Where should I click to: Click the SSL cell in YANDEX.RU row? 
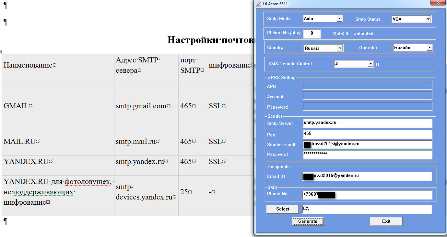pyautogui.click(x=230, y=165)
